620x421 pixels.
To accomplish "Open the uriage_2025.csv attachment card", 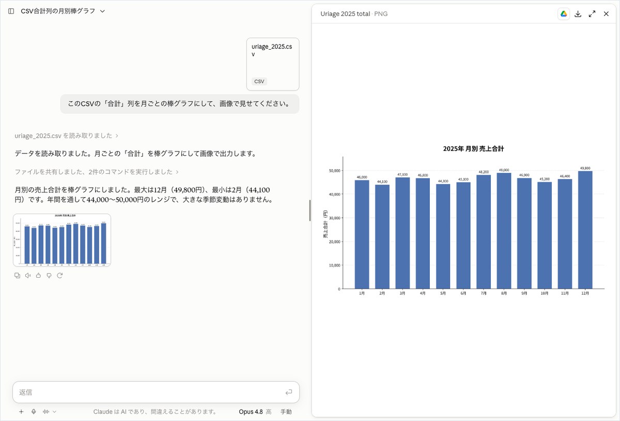I will pyautogui.click(x=273, y=64).
